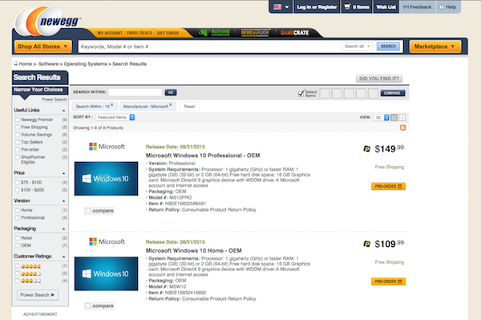Open the NeweggFlash tab
Image resolution: width=481 pixels, height=320 pixels.
[x=255, y=33]
